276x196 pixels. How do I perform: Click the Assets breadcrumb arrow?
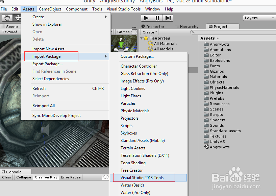[x=218, y=38]
